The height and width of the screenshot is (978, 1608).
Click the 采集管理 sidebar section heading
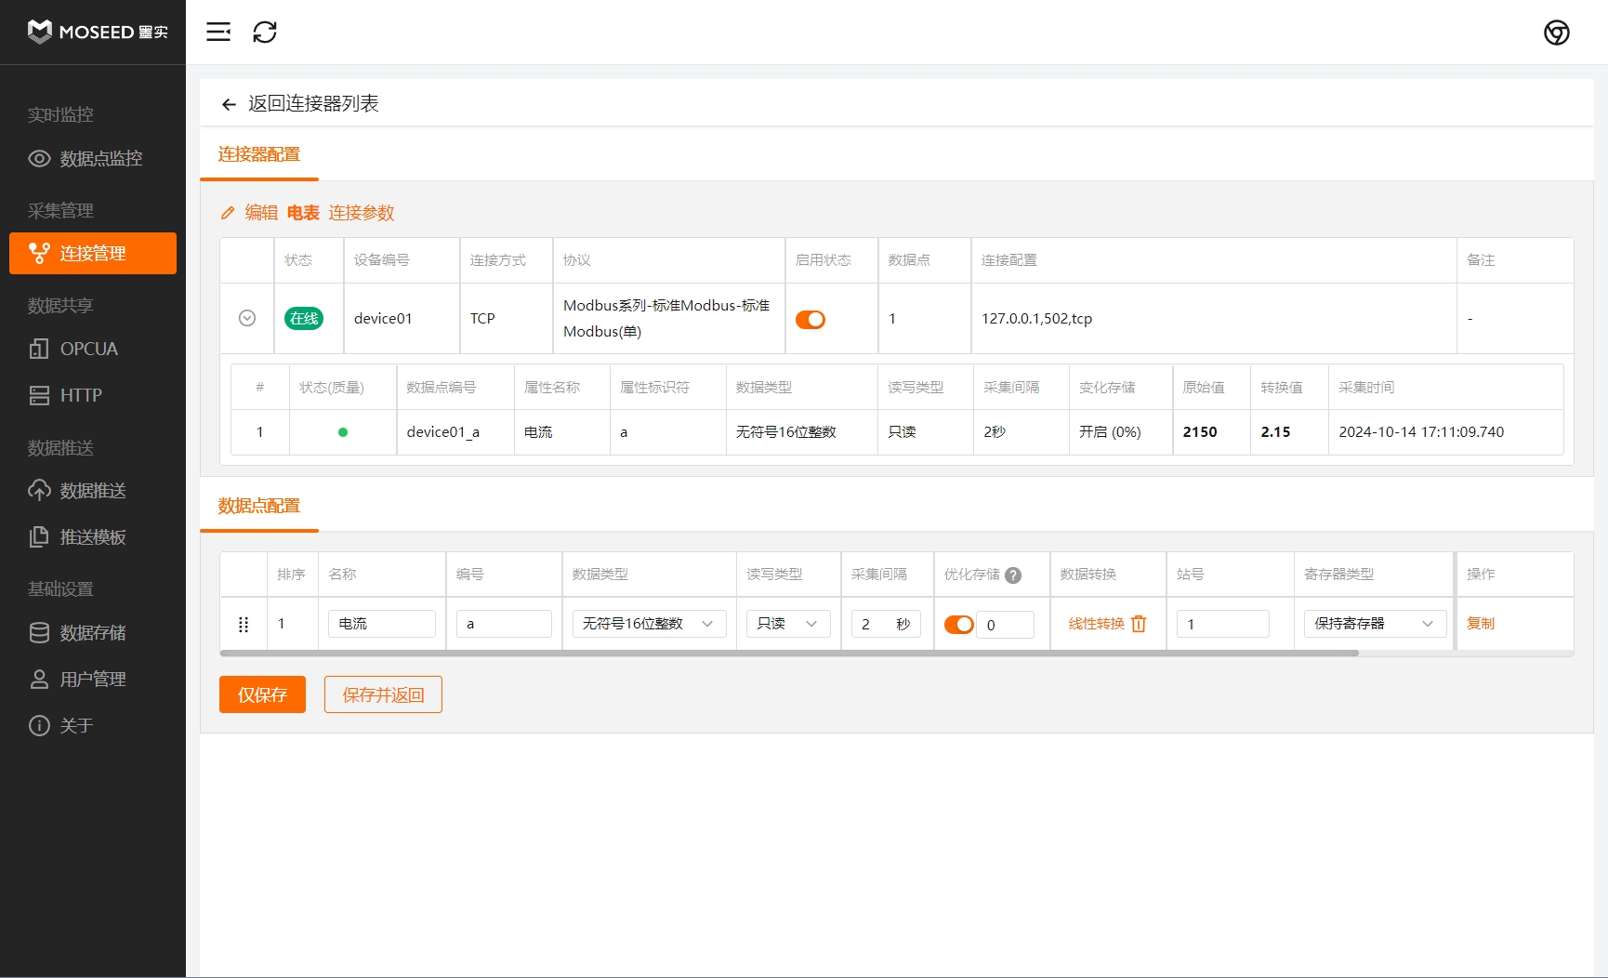(x=60, y=210)
